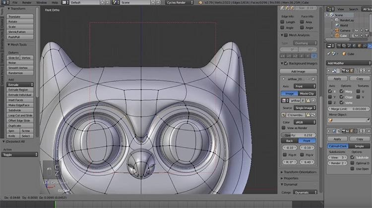
Task: Adjust the Opacity slider
Action: tap(299, 135)
